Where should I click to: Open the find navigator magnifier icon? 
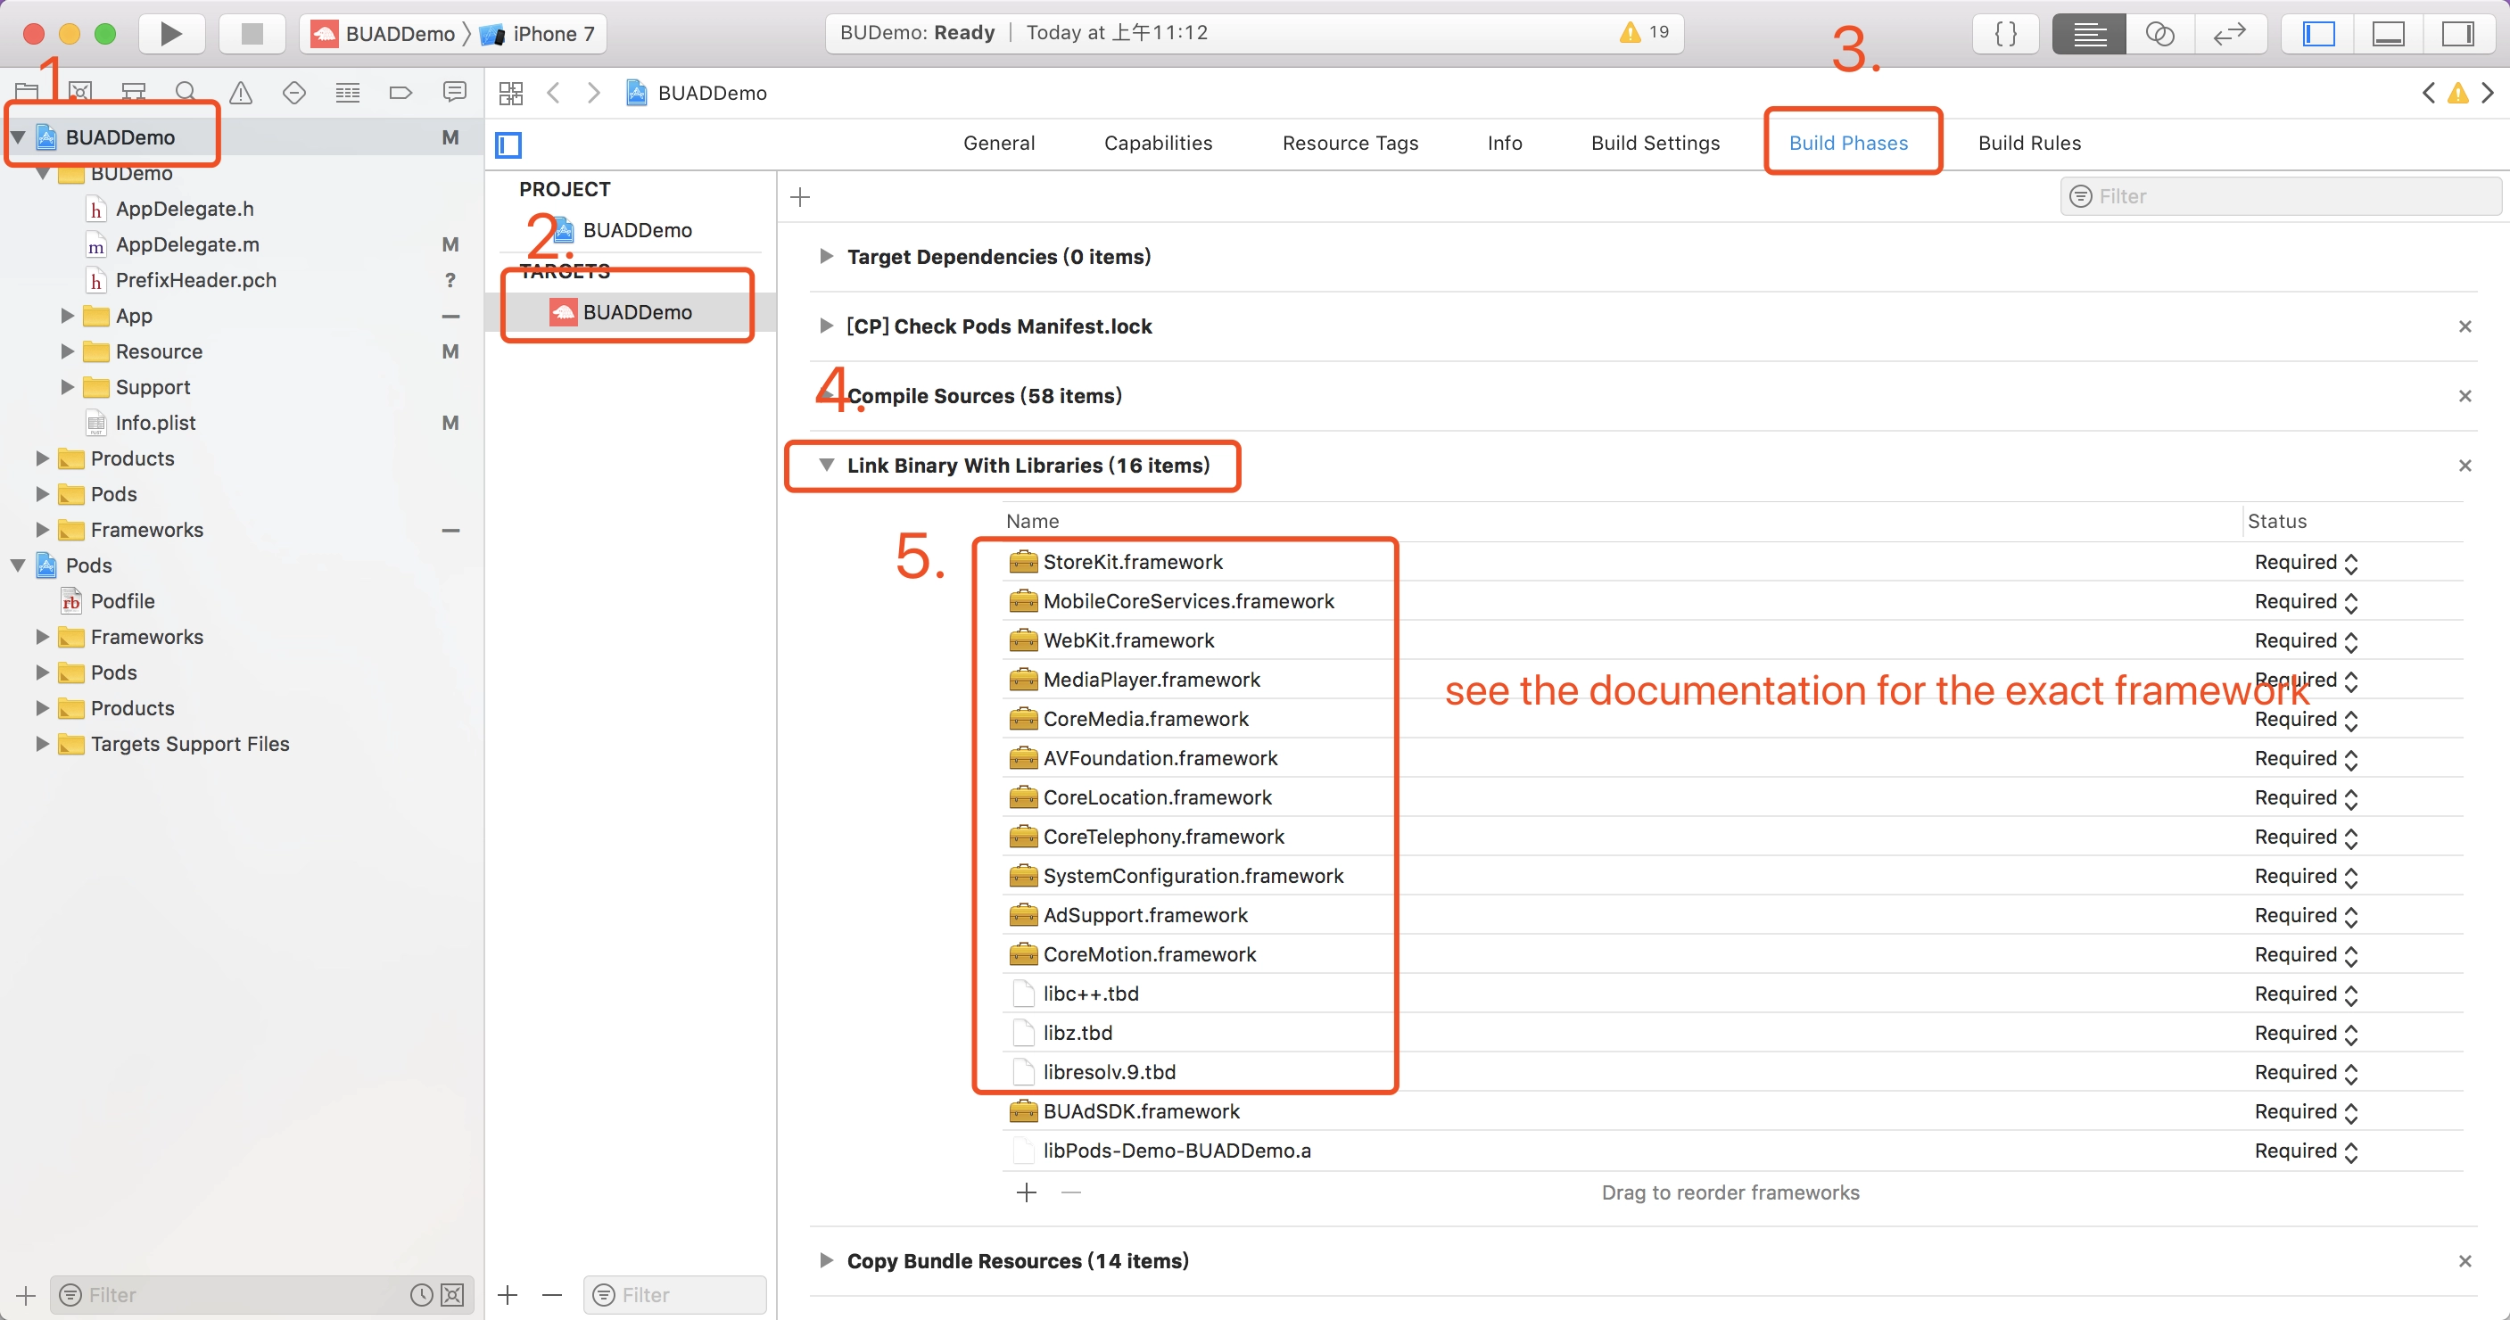186,94
